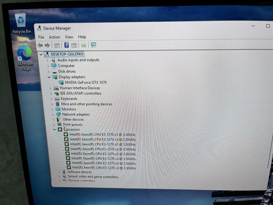Image resolution: width=273 pixels, height=205 pixels.
Task: Expand the Print queues chevron
Action: 54,125
